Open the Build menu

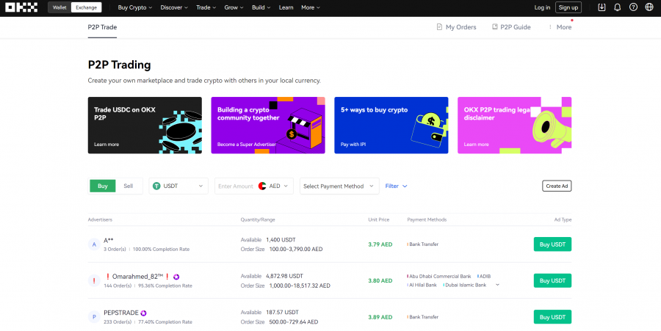pos(261,7)
